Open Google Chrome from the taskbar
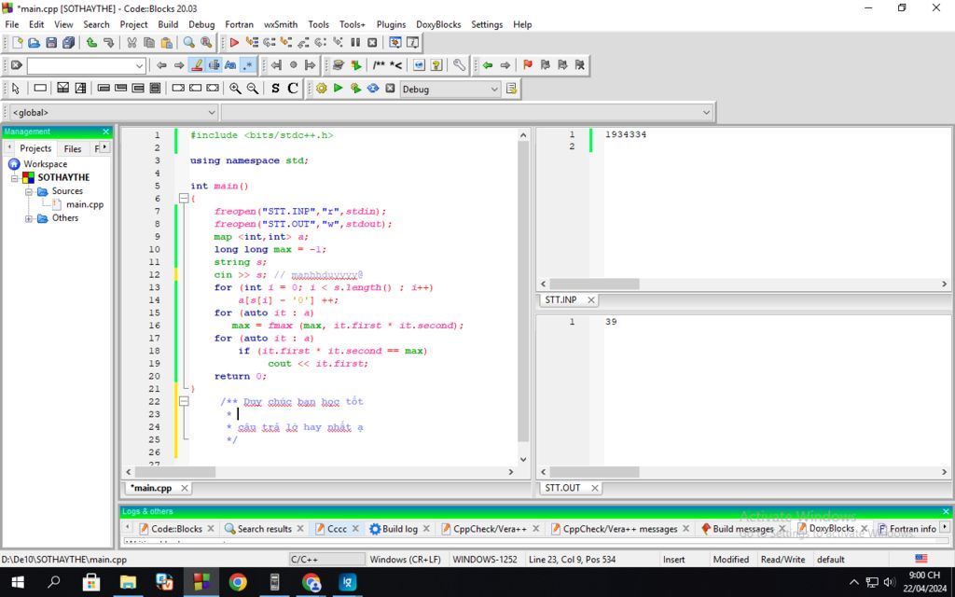Viewport: 955px width, 597px height. pyautogui.click(x=238, y=582)
